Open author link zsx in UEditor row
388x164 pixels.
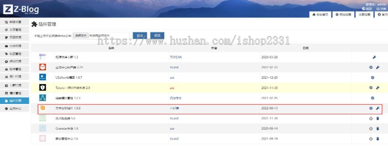pyautogui.click(x=172, y=78)
